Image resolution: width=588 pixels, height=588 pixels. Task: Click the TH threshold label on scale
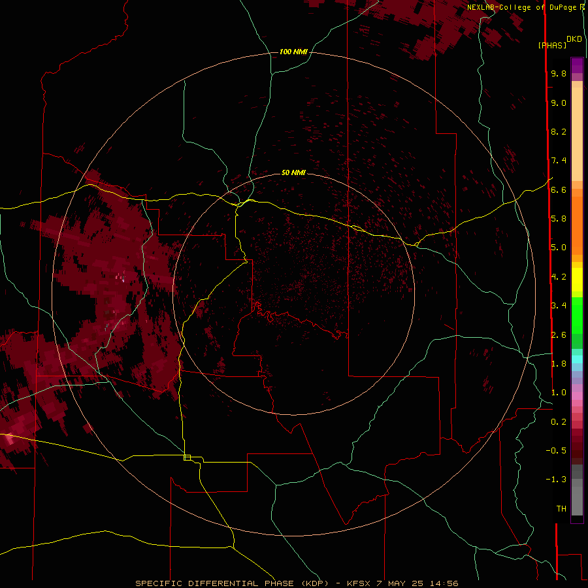click(x=561, y=509)
